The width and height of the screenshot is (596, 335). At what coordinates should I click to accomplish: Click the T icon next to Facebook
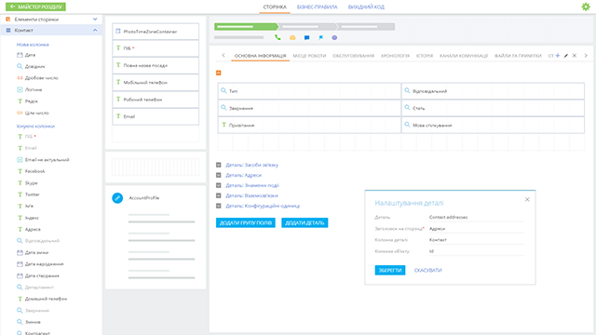tap(20, 171)
